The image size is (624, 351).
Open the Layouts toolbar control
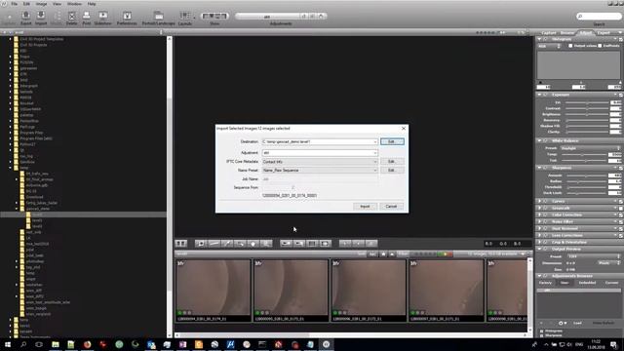click(185, 16)
